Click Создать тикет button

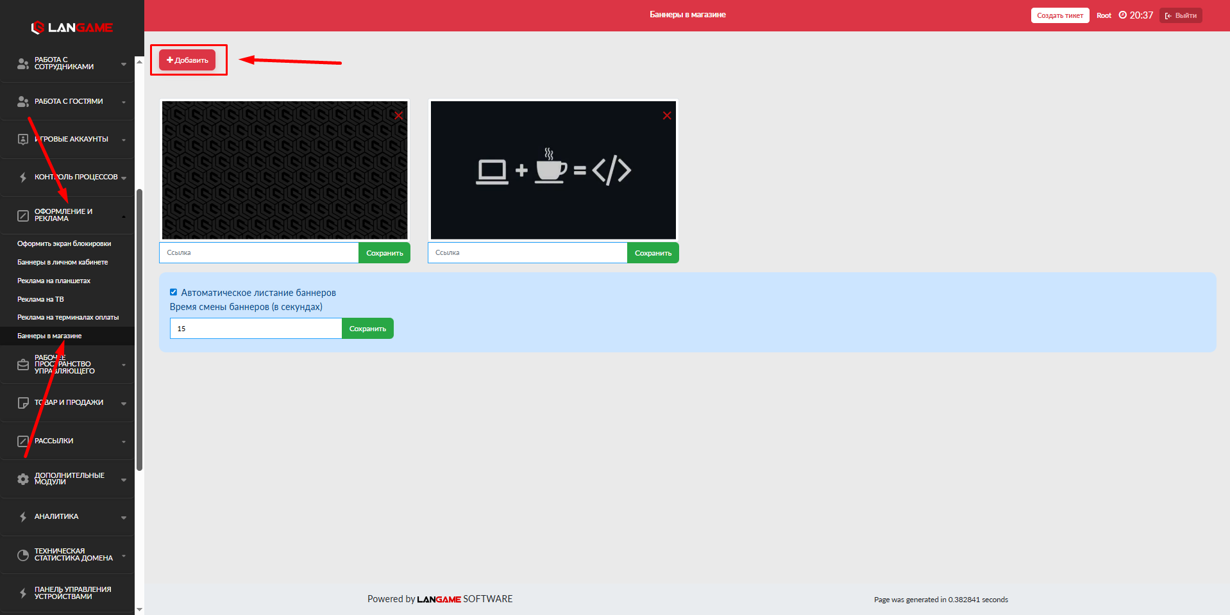1060,15
